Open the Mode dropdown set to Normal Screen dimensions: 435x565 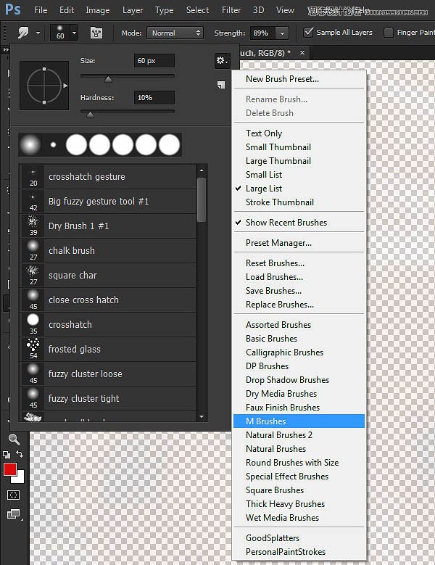(x=175, y=33)
